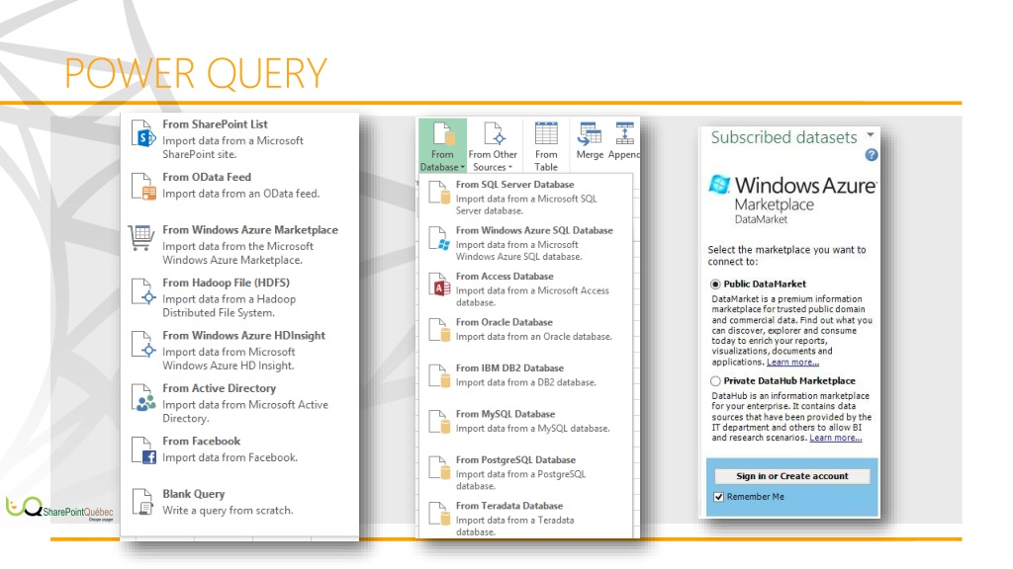The height and width of the screenshot is (569, 1013).
Task: Open help via blue question mark icon
Action: tap(872, 155)
